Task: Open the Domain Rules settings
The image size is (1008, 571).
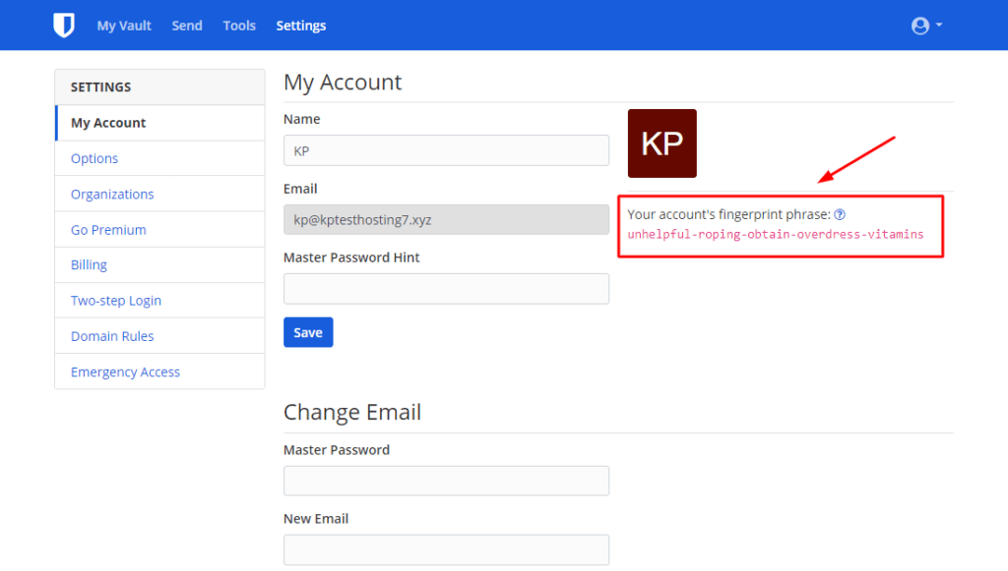Action: (111, 335)
